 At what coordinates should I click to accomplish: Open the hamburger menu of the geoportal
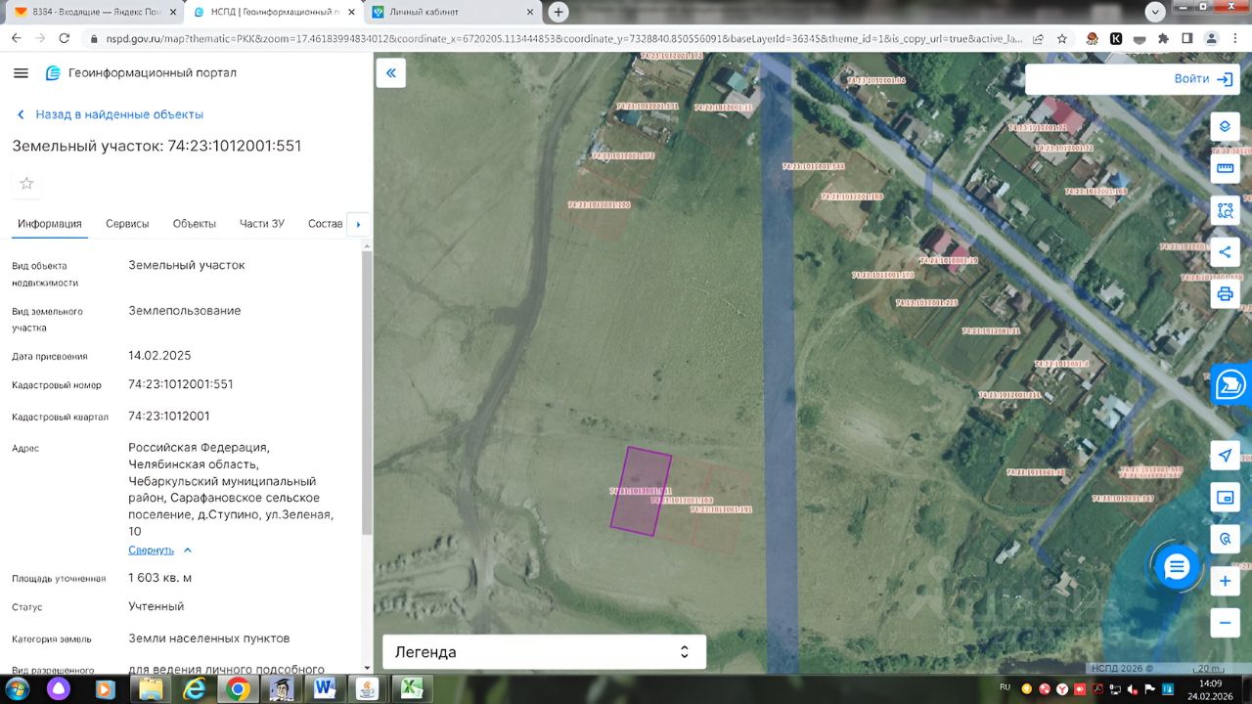22,73
